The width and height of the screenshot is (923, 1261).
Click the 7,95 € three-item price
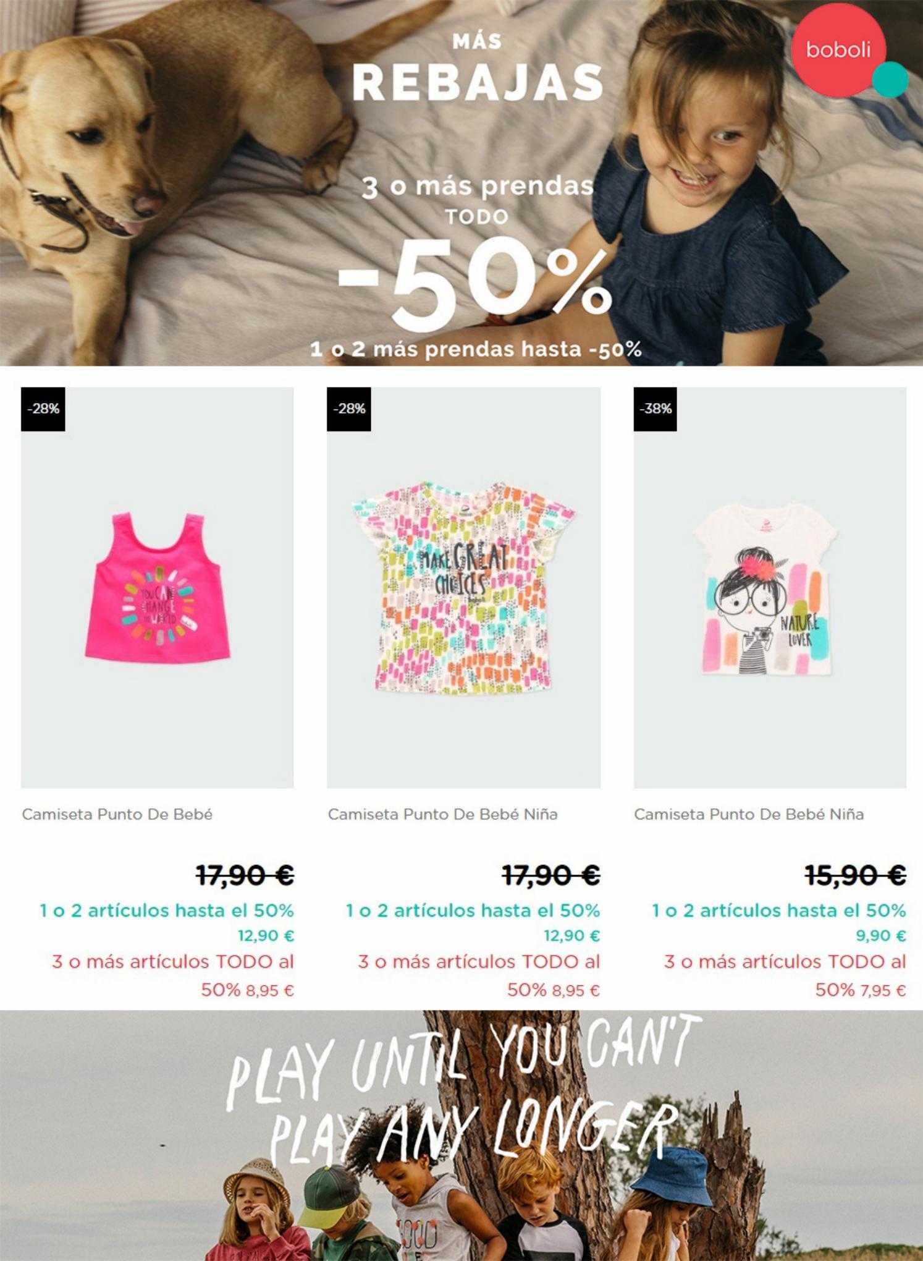point(883,991)
